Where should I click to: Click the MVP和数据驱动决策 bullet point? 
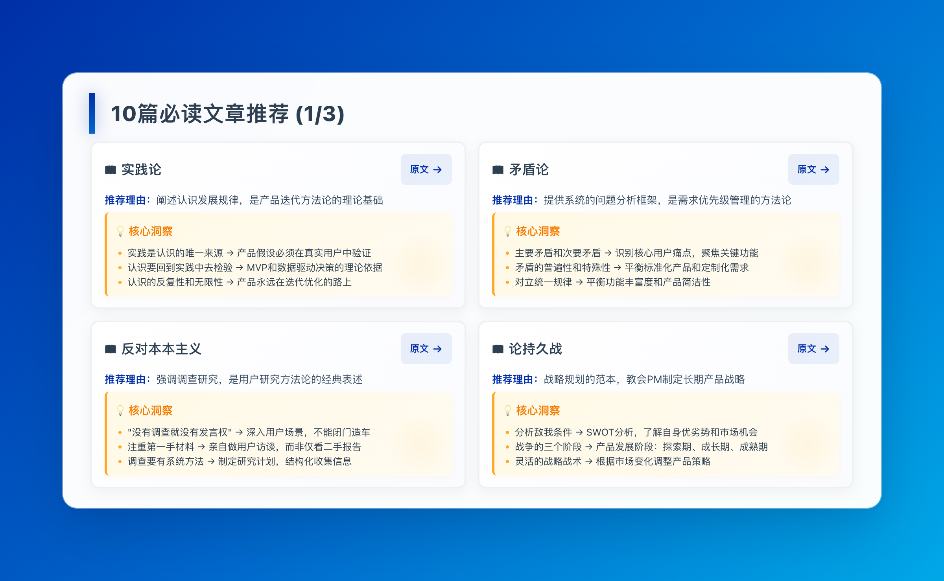[x=254, y=268]
